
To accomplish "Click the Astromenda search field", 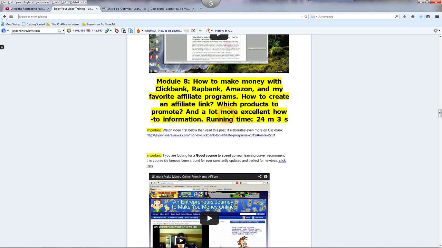I will coord(356,17).
